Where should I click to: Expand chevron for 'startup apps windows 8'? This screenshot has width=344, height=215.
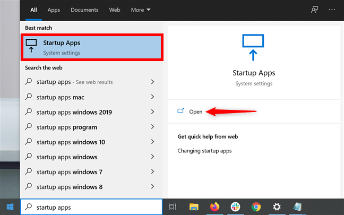pos(152,186)
